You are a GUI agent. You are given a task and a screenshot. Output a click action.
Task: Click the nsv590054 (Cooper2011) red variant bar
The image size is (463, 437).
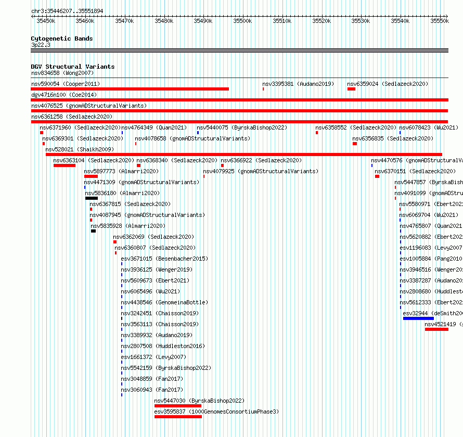click(130, 89)
